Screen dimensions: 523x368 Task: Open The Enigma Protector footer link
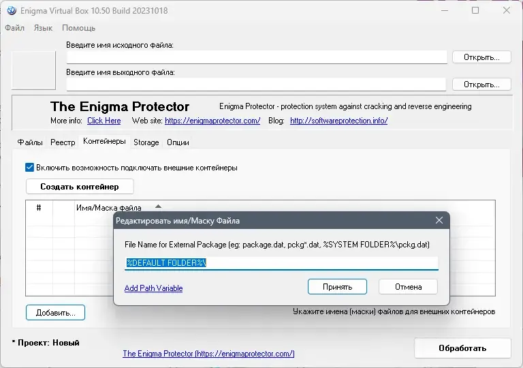tap(208, 354)
